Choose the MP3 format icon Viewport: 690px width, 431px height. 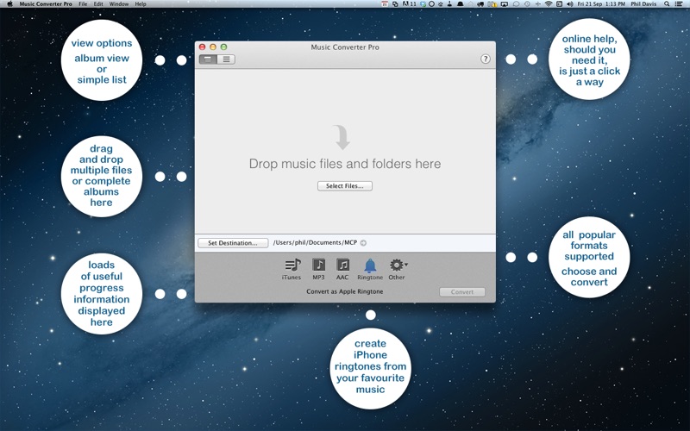click(x=318, y=265)
